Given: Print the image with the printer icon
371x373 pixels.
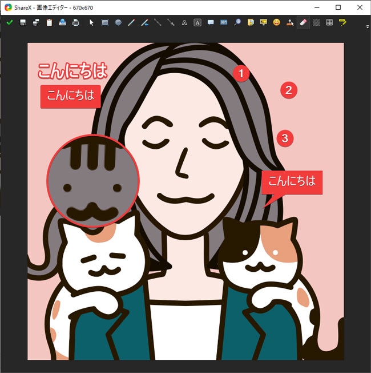Looking at the screenshot, I should coord(75,23).
